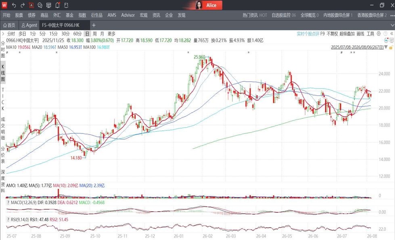
Task: Open chart settings gear icon
Action: [x=378, y=33]
